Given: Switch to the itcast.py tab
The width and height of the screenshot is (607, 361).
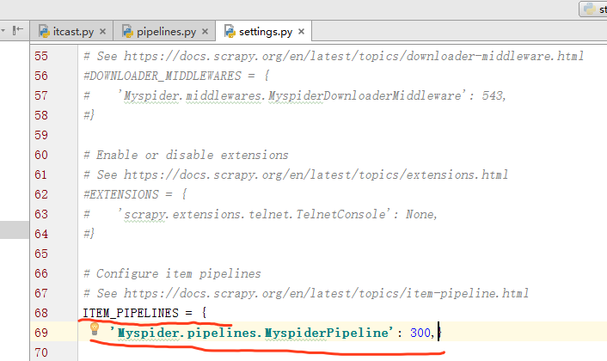Looking at the screenshot, I should (73, 31).
